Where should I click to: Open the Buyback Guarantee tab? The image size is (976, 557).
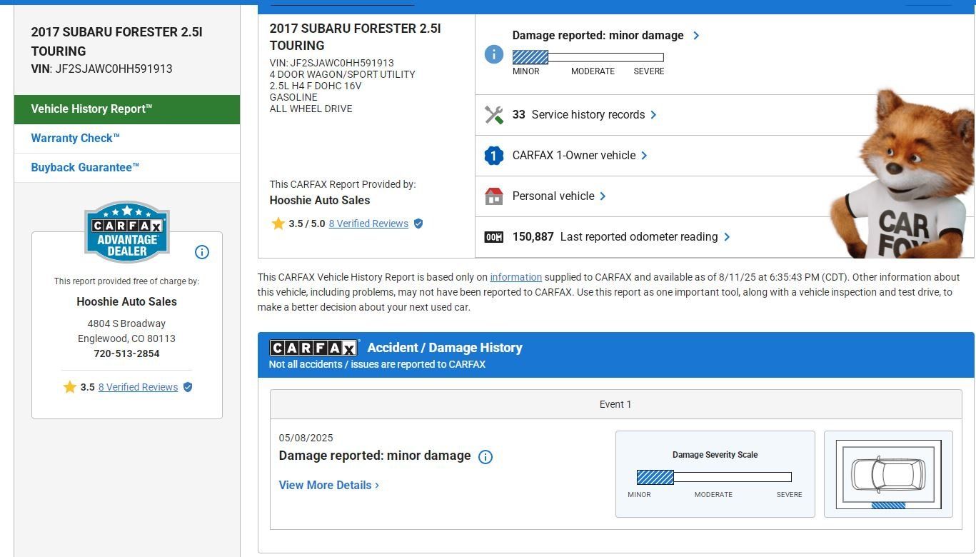pyautogui.click(x=127, y=168)
